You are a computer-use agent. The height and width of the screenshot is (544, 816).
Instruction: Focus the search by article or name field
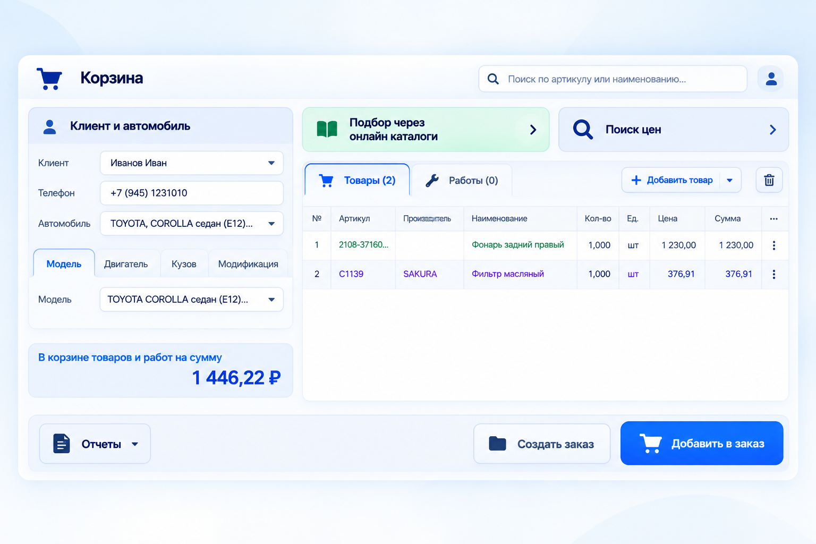(x=613, y=79)
